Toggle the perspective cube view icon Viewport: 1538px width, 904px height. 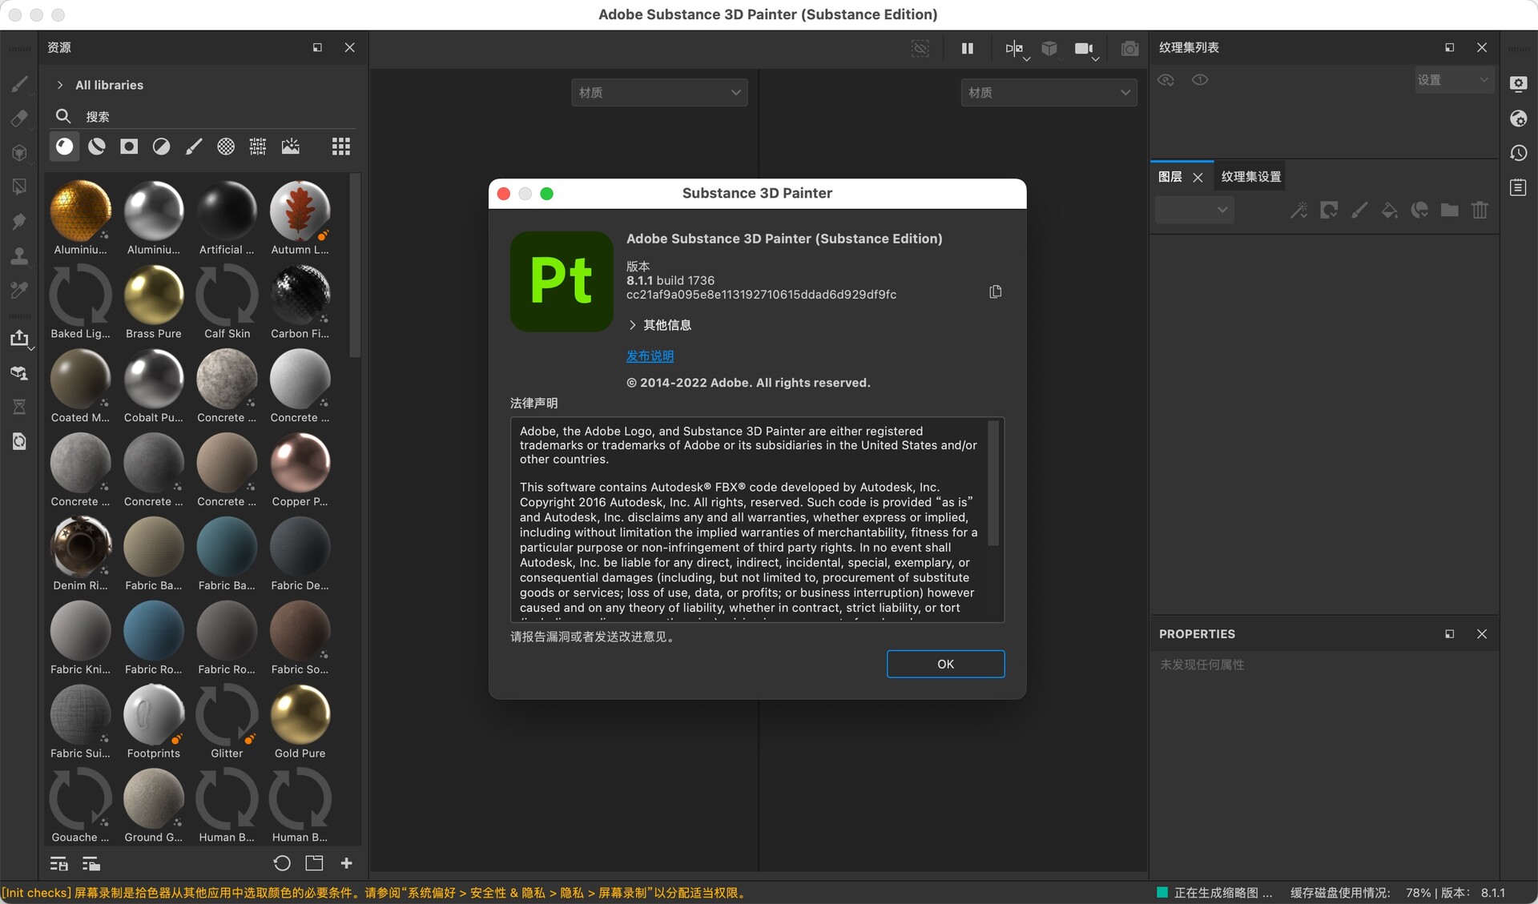tap(1049, 49)
